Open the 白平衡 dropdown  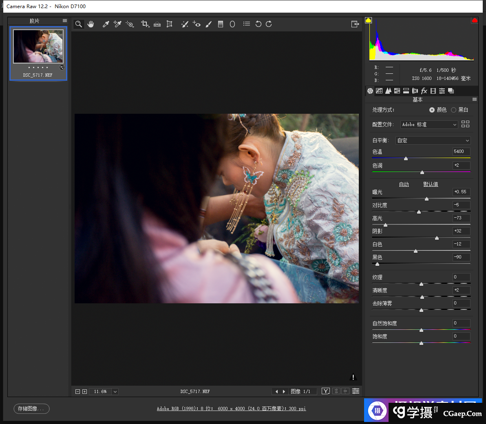433,141
